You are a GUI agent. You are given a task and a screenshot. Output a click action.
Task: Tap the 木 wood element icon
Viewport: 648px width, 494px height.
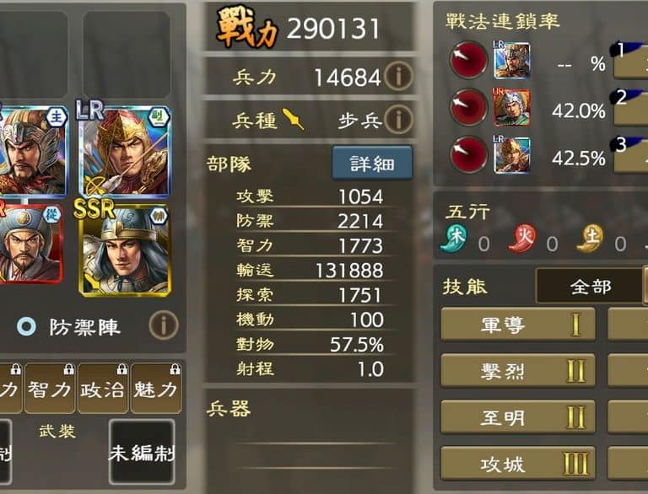454,239
